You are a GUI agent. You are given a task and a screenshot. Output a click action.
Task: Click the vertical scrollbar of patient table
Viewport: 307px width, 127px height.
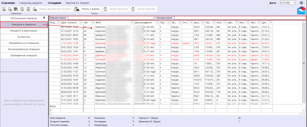click(x=304, y=63)
